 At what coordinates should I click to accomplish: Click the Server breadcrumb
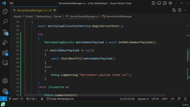[58, 16]
